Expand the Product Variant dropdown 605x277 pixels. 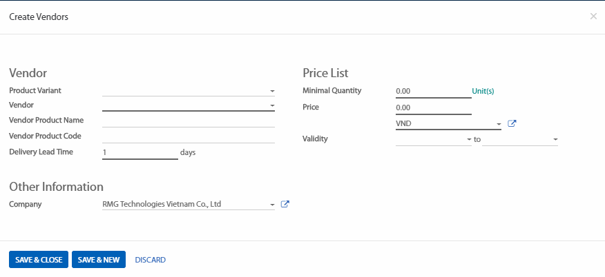tap(272, 91)
